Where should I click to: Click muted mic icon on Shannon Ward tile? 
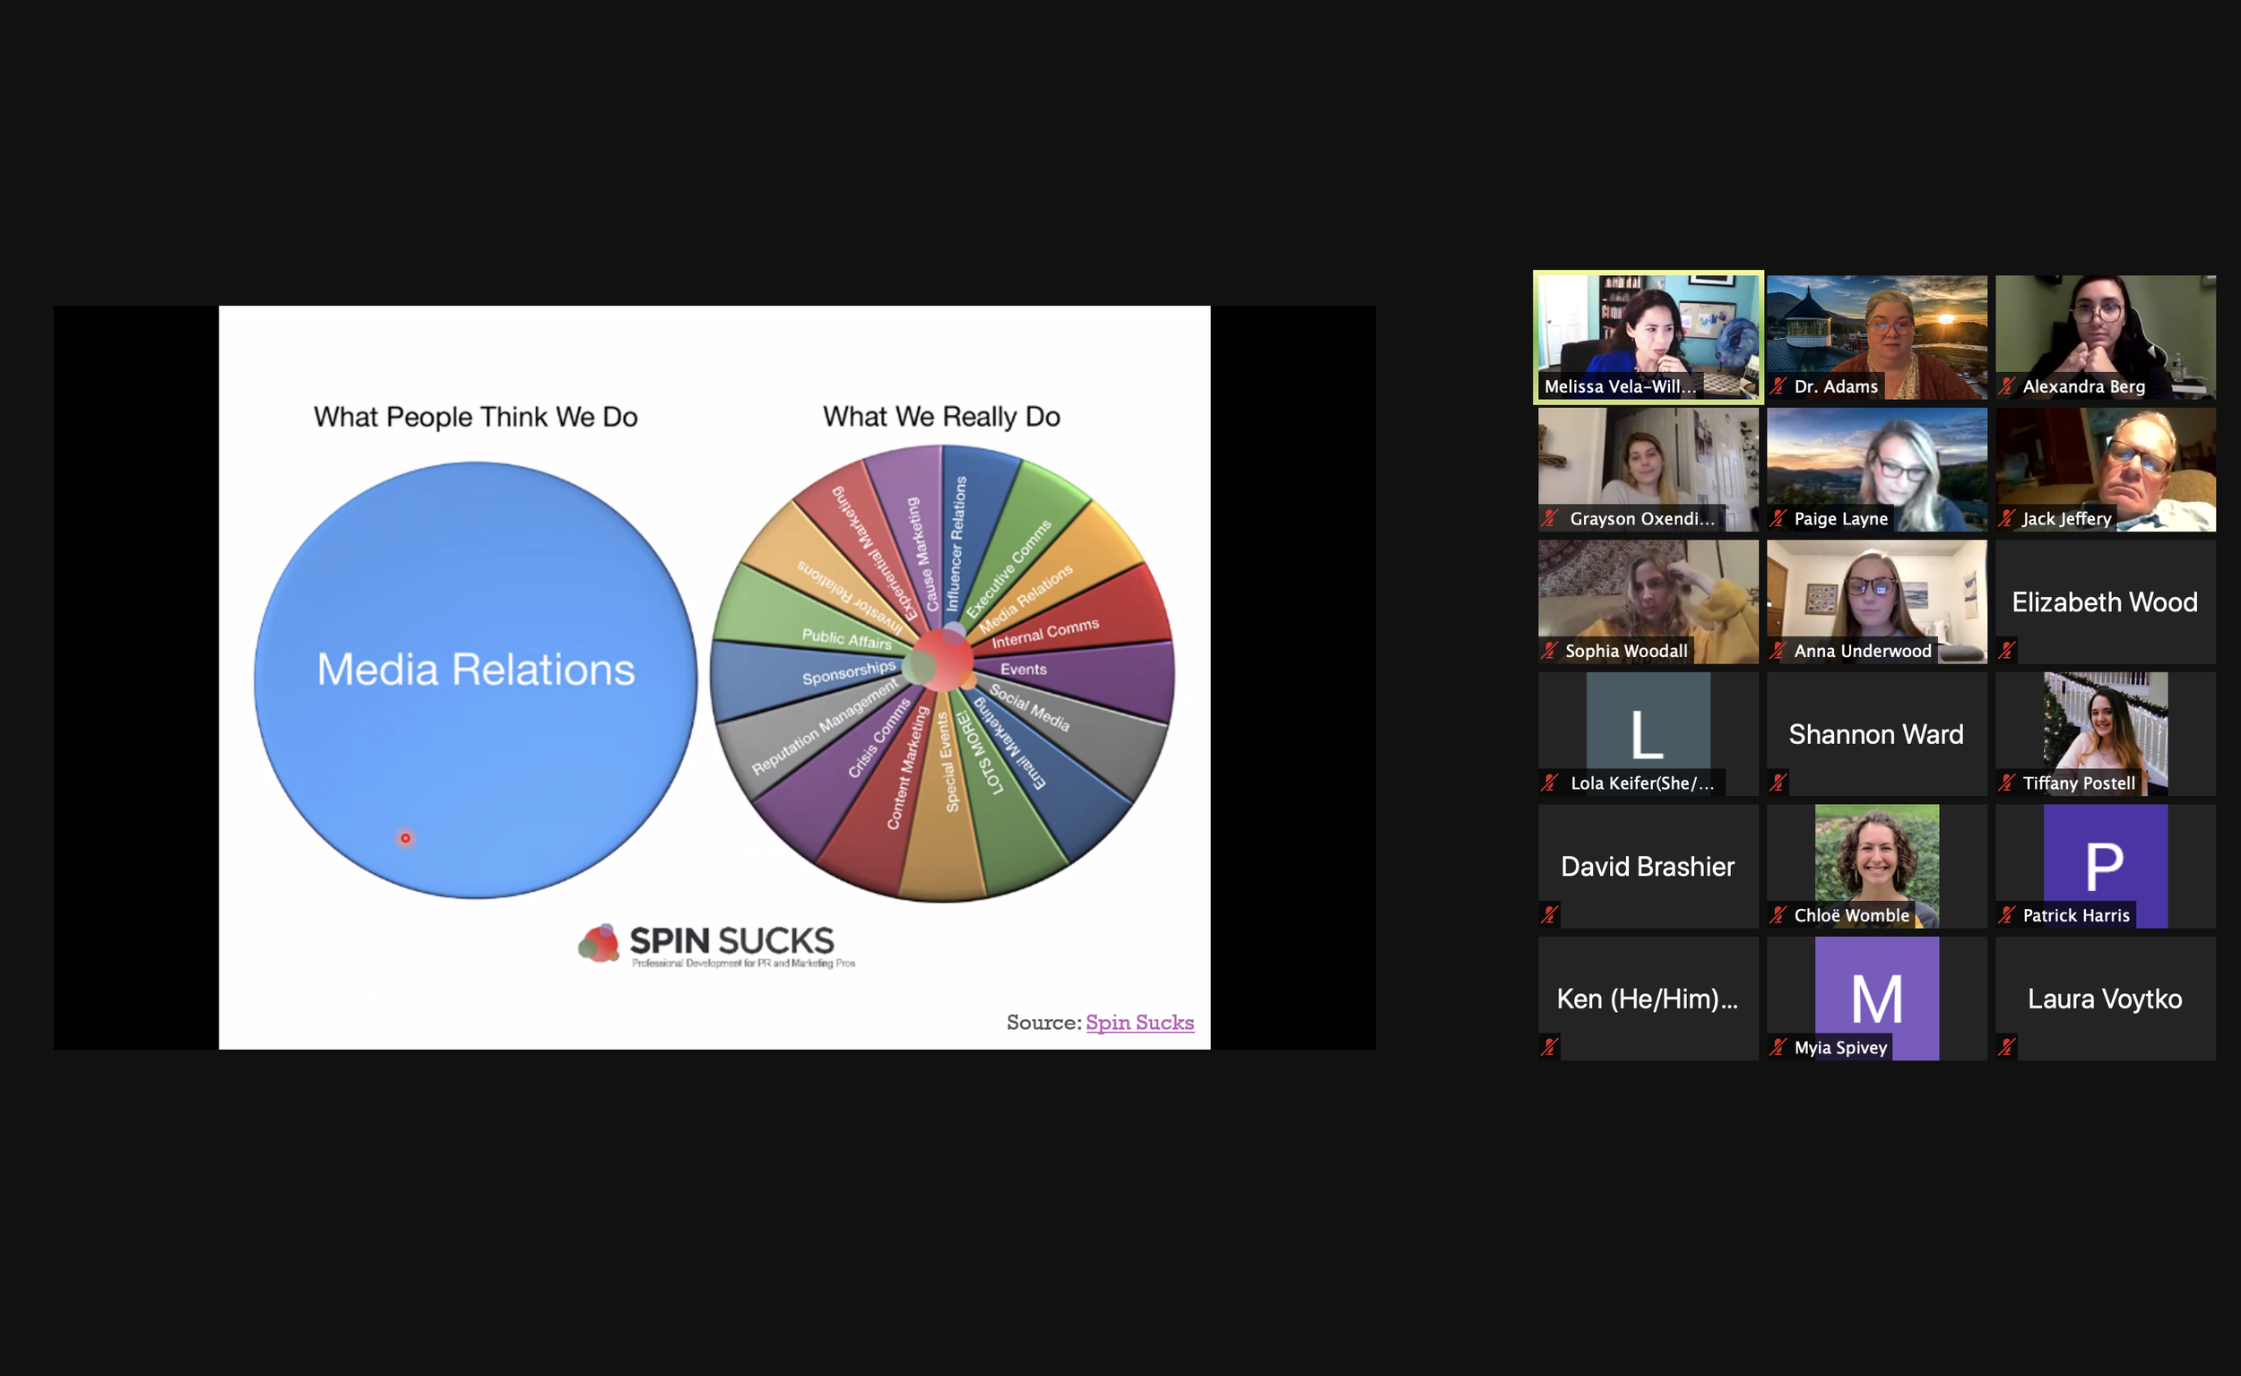pyautogui.click(x=1778, y=782)
